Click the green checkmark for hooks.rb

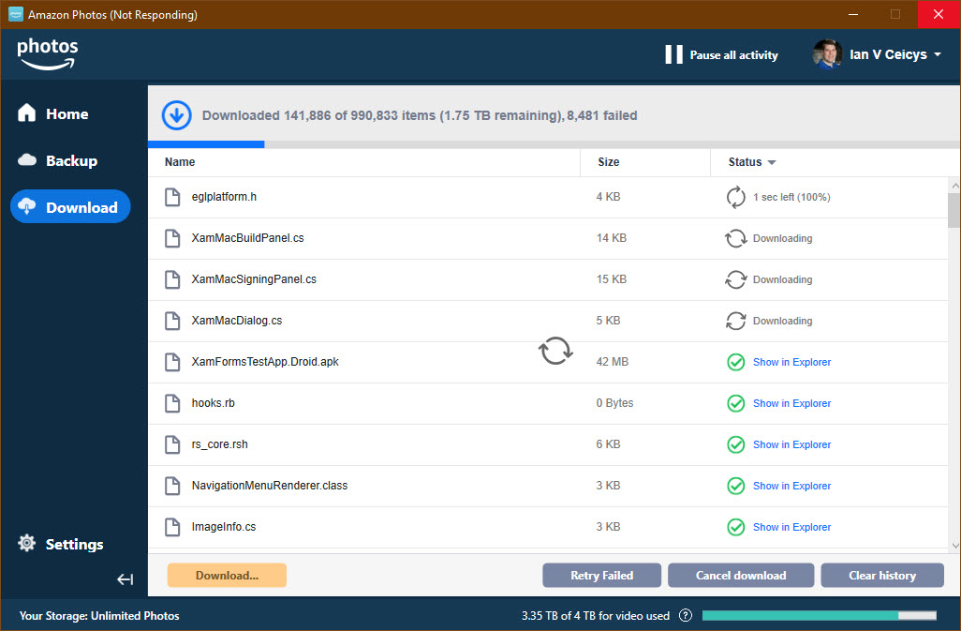736,403
